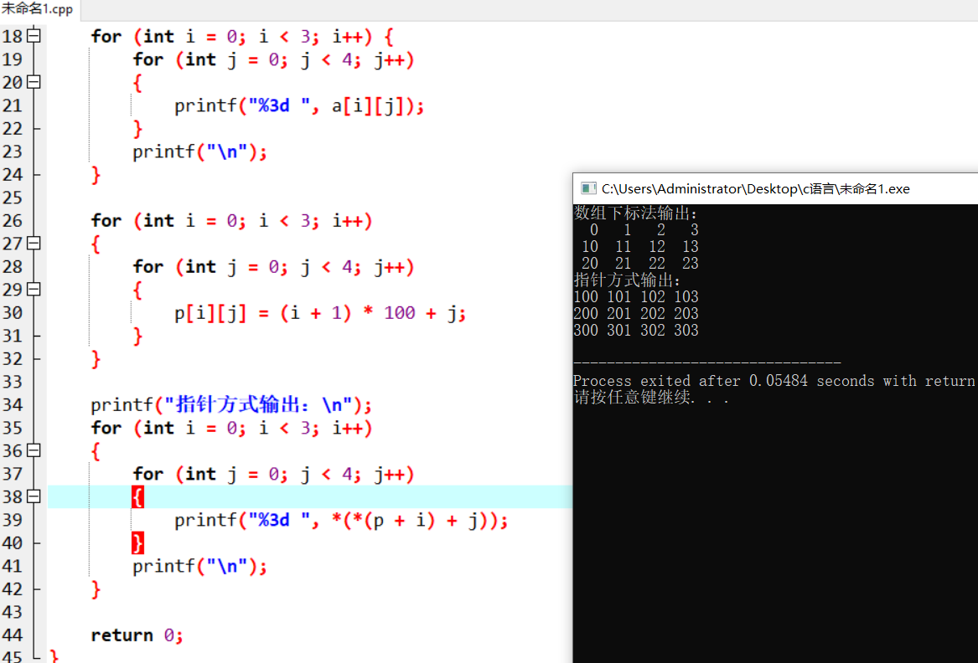The width and height of the screenshot is (978, 663).
Task: Click the closing brace on line 32
Action: 96,359
